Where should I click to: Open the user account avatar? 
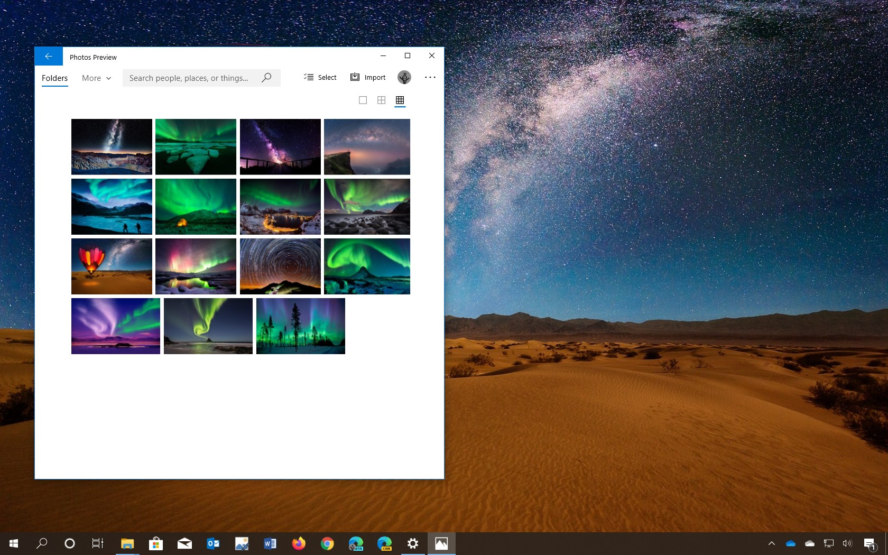(x=404, y=77)
